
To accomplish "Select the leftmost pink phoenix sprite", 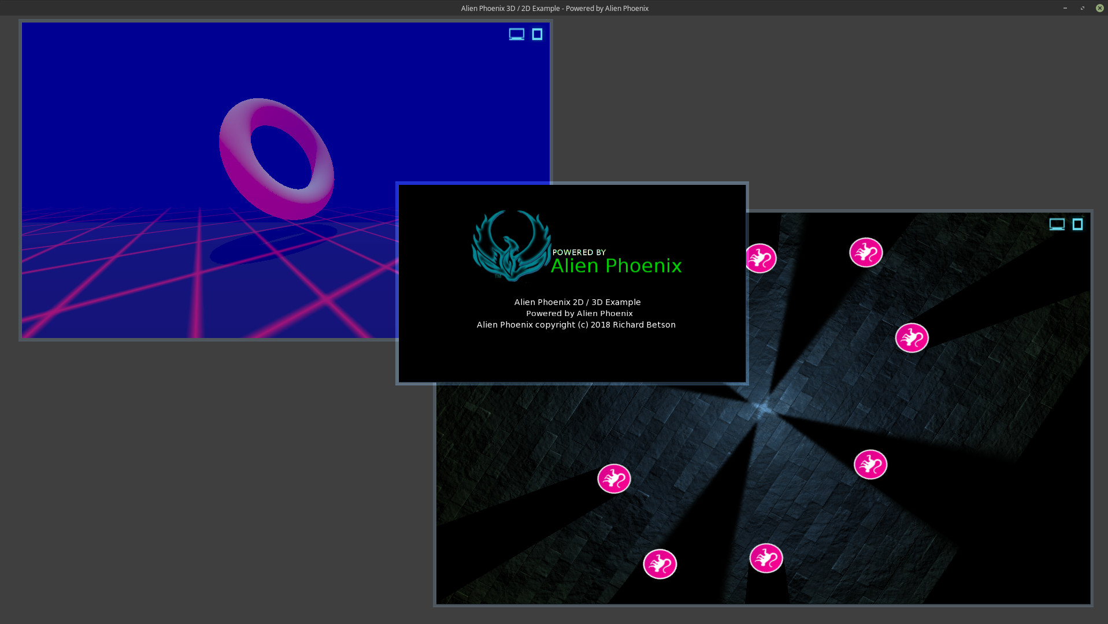I will [613, 478].
